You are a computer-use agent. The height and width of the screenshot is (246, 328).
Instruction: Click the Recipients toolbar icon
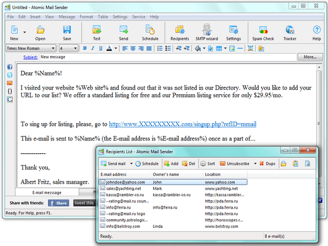179,32
